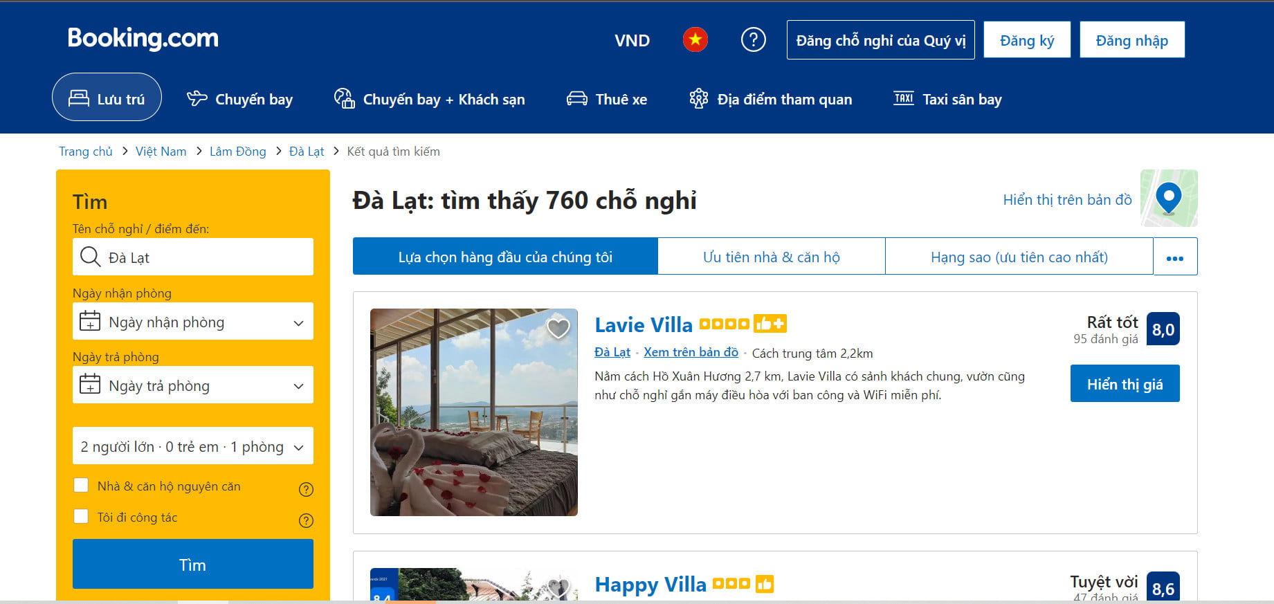The height and width of the screenshot is (604, 1274).
Task: Click the thumbs-up badge next to Happy Villa
Action: (x=765, y=584)
